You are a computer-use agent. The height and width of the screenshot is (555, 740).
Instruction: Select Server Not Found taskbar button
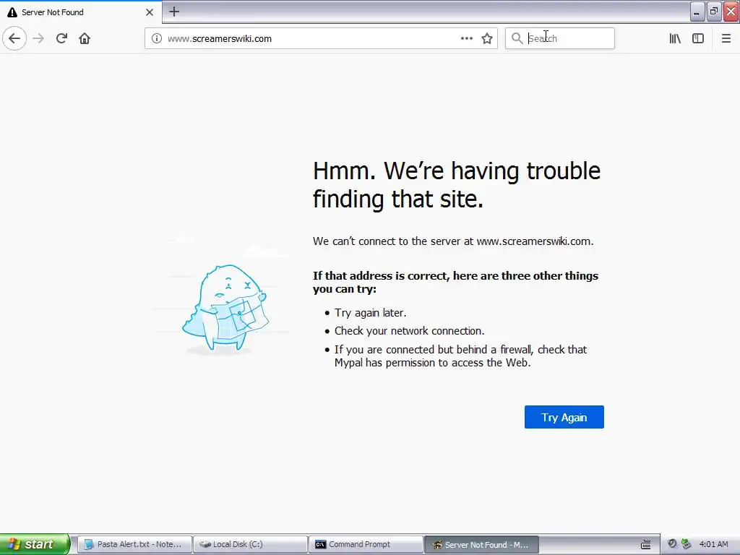(x=481, y=545)
